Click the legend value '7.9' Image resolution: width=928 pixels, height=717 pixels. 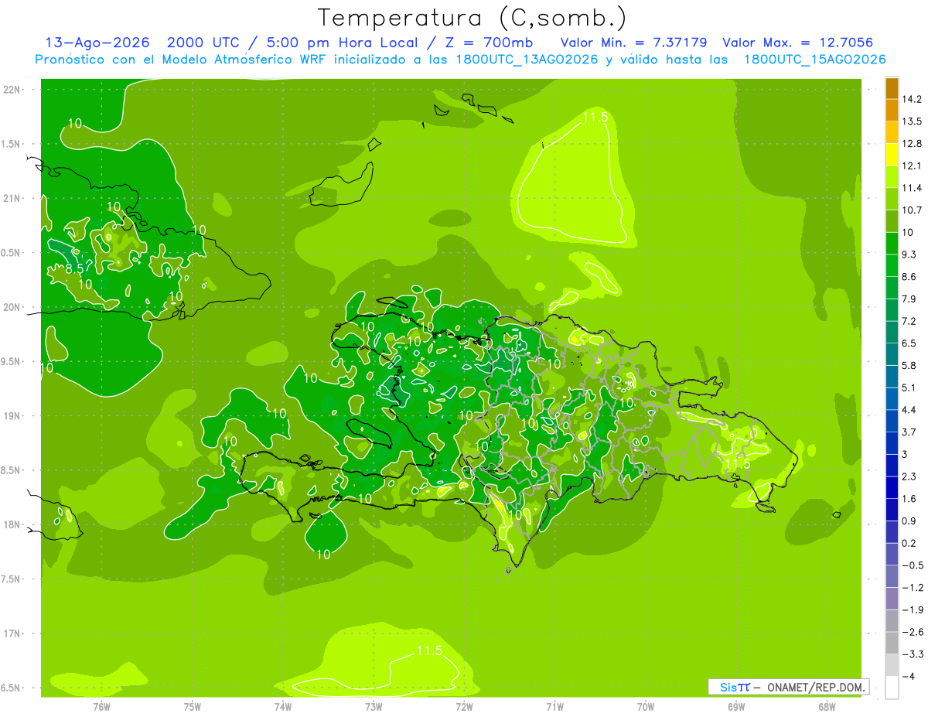909,299
